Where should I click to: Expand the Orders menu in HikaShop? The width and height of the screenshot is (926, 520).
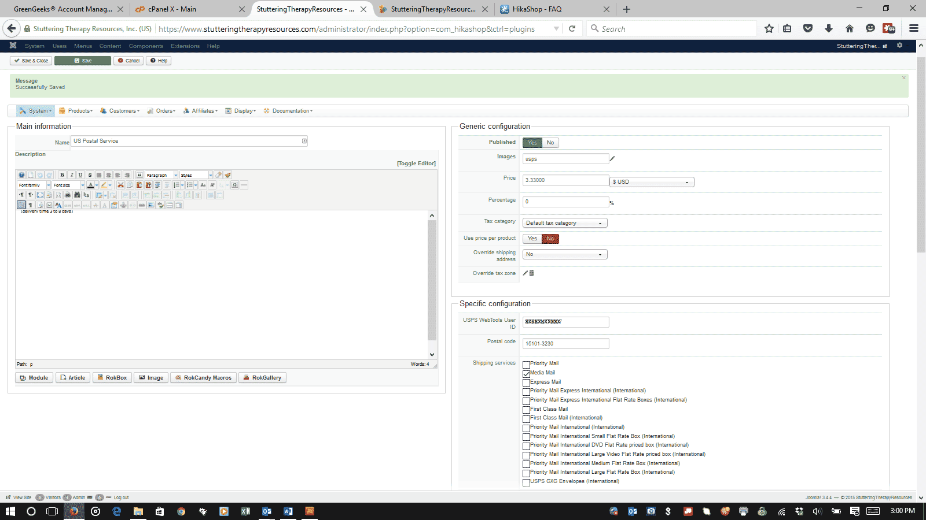(x=161, y=111)
